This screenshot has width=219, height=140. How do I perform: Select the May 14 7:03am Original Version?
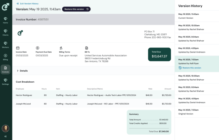pyautogui.click(x=196, y=112)
